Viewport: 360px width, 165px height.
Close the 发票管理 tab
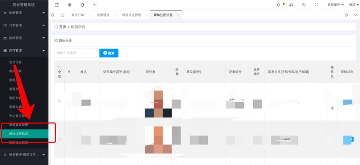115,15
